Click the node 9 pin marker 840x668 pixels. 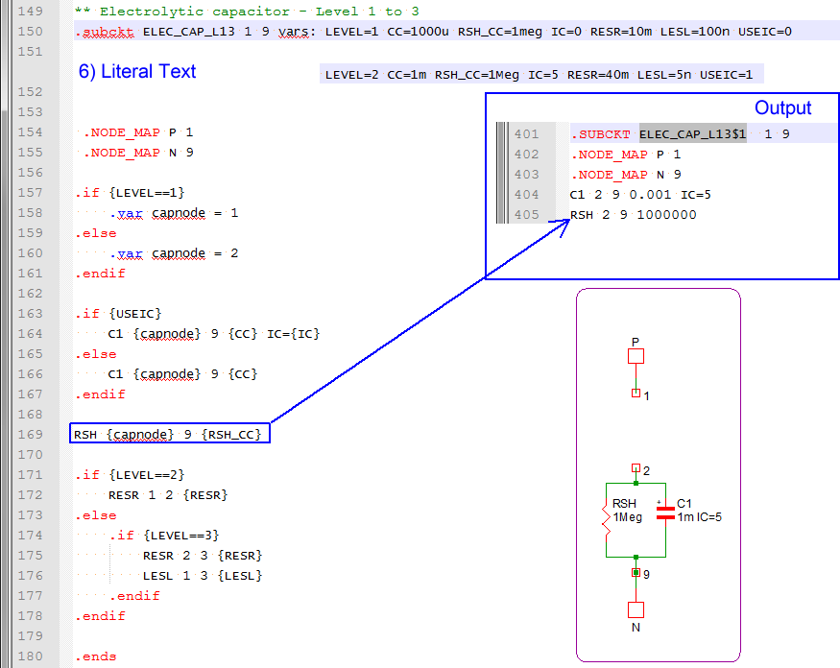point(635,573)
